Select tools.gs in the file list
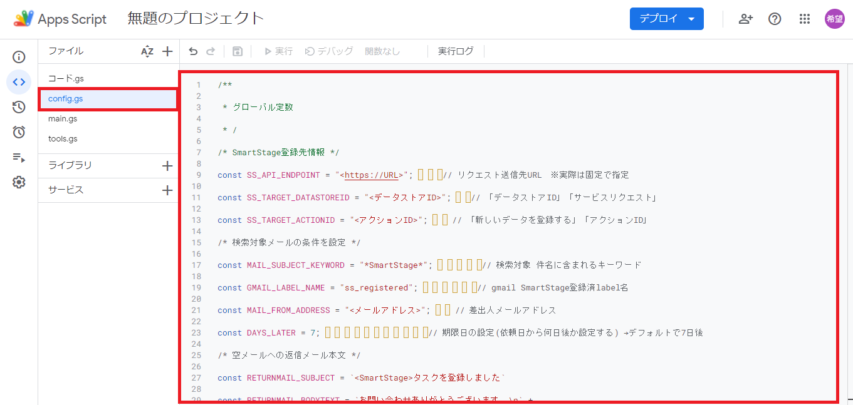The image size is (853, 405). pyautogui.click(x=63, y=139)
